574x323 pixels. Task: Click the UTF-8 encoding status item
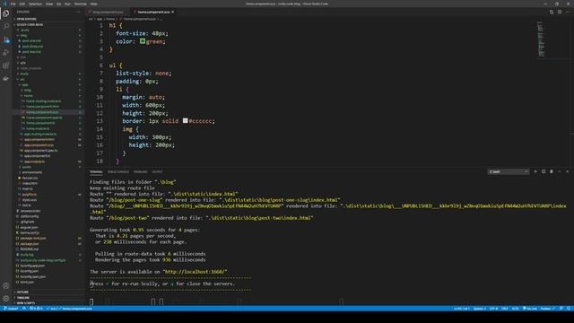(493, 309)
